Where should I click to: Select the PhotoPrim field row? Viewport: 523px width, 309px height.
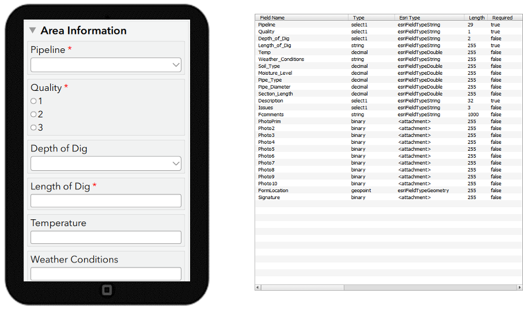pyautogui.click(x=270, y=121)
